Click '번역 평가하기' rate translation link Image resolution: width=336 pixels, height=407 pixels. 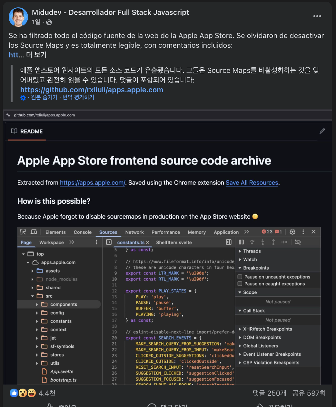tap(78, 97)
